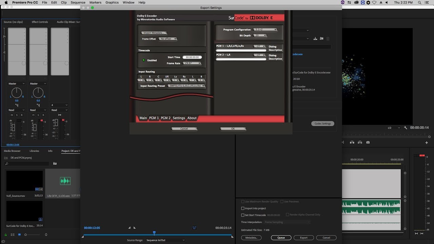Open the macOS Notification Center icon
434x244 pixels.
(x=428, y=2)
